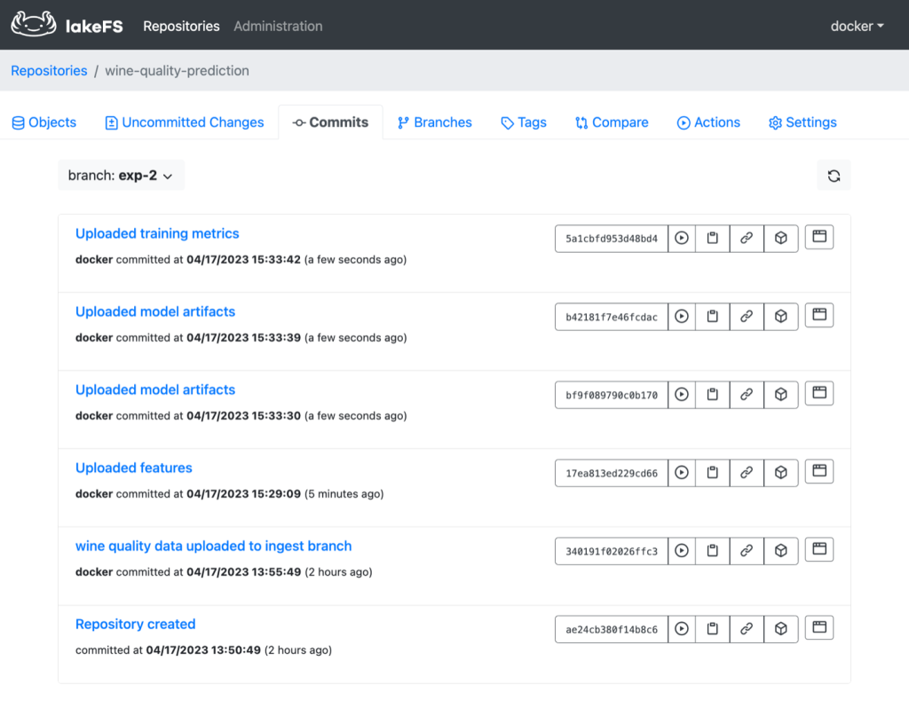Click cube icon for 340191f02026ffc3
Viewport: 909px width, 716px height.
pos(781,551)
